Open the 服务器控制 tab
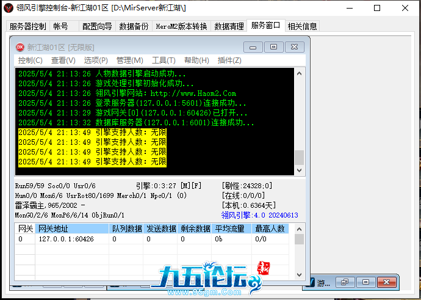 tap(27, 26)
